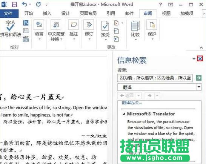The width and height of the screenshot is (206, 164).
Task: Open the thesaurus icon
Action: (26, 31)
